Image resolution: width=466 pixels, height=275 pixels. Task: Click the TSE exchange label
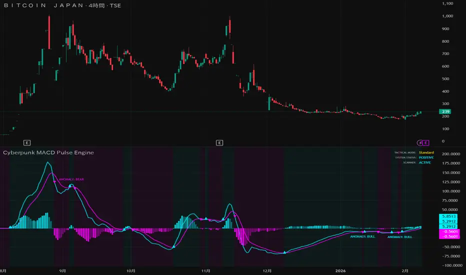pyautogui.click(x=115, y=5)
